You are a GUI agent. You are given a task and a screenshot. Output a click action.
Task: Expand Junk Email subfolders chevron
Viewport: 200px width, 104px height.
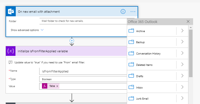click(182, 98)
